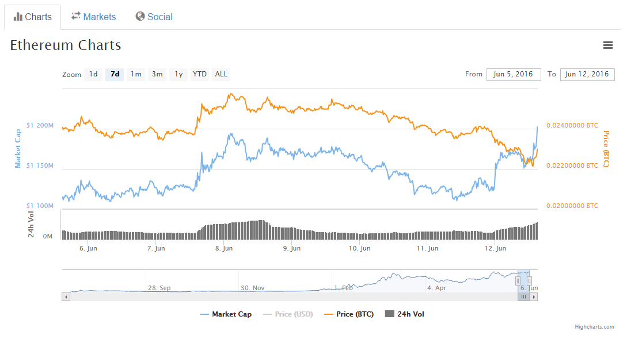The image size is (627, 343).
Task: Enable the Price (USD) series in the legend
Action: [288, 314]
